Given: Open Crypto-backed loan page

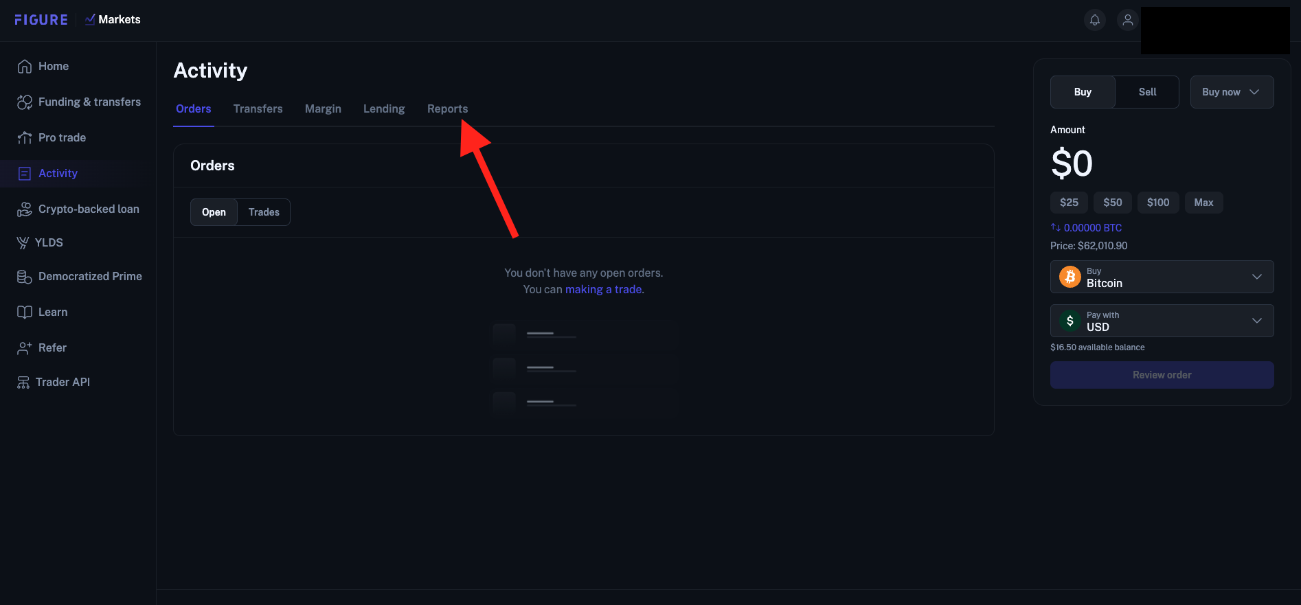Looking at the screenshot, I should pos(89,209).
